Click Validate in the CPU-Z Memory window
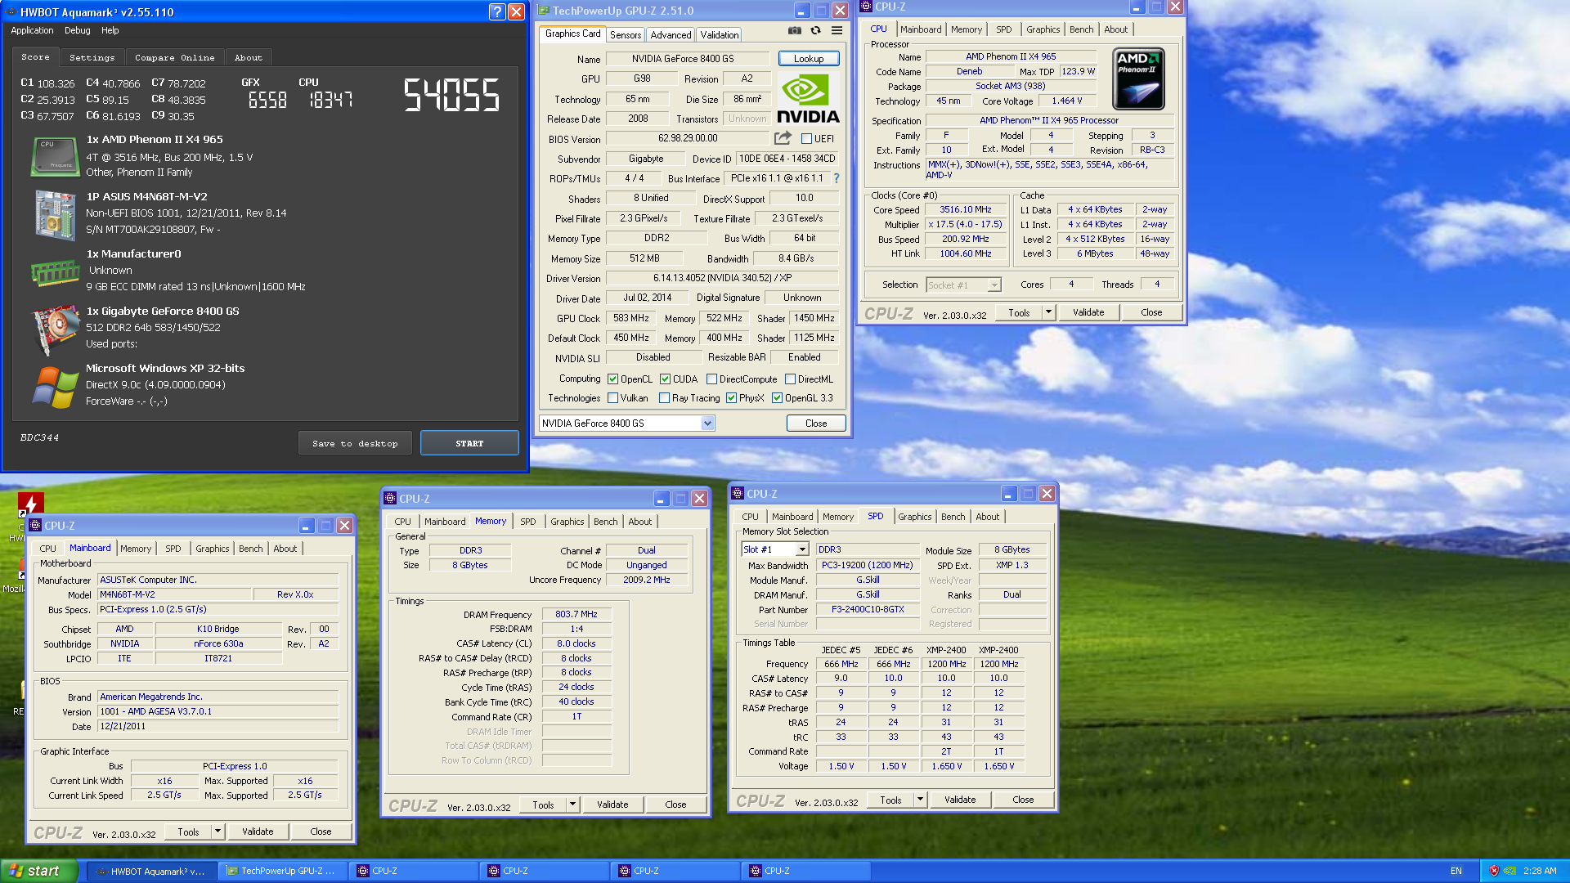The height and width of the screenshot is (883, 1570). (612, 805)
